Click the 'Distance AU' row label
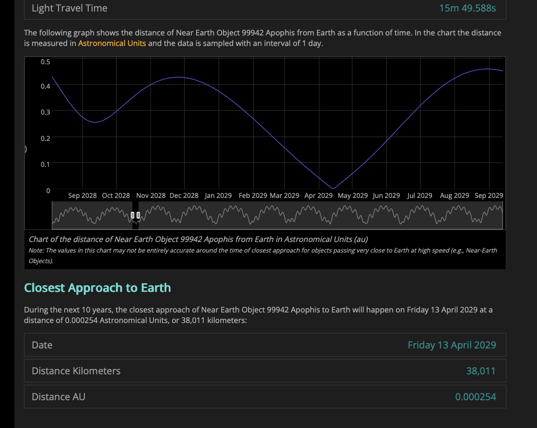 point(58,397)
